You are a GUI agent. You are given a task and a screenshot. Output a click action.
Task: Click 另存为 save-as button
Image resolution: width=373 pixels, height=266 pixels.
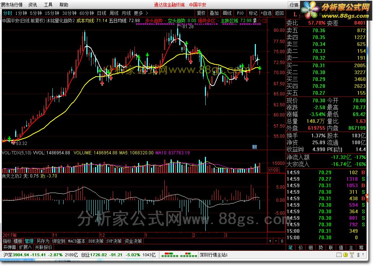[43, 241]
